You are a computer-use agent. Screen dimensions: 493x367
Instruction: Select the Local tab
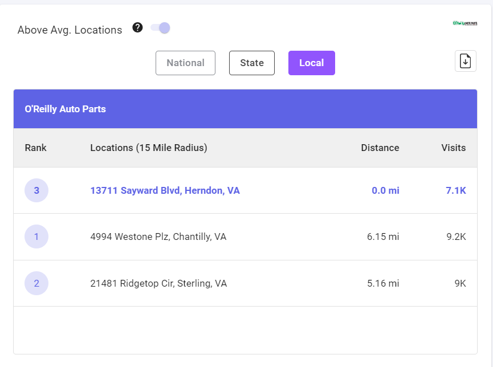(311, 63)
